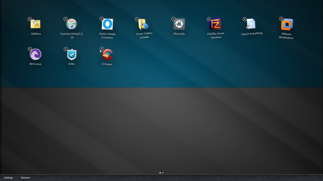Remove Oxelon Media Converter via X badge

tap(102, 19)
